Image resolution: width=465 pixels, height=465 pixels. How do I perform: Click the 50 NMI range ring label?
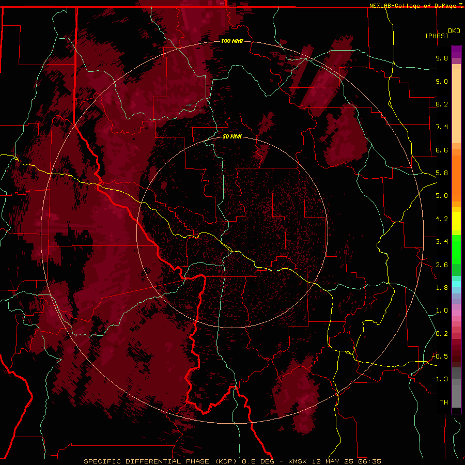coord(232,136)
